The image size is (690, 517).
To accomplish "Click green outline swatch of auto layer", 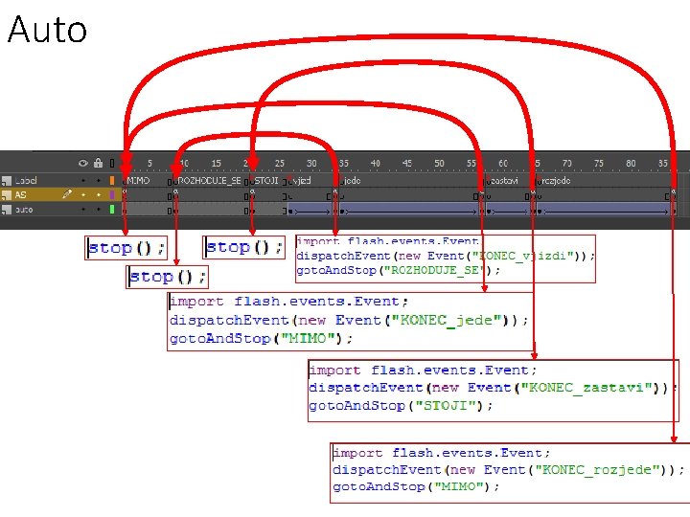I will pyautogui.click(x=112, y=210).
